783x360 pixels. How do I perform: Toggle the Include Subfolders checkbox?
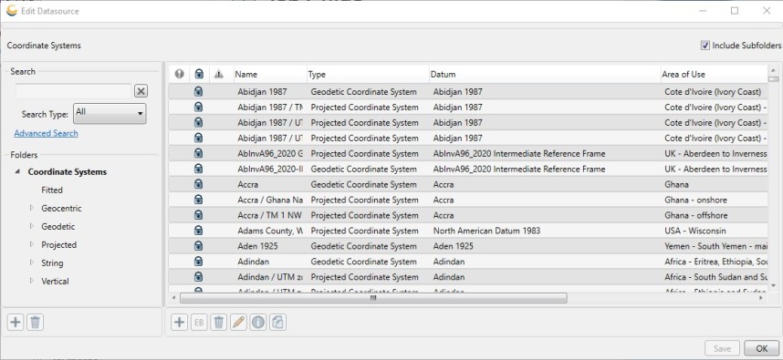coord(705,46)
